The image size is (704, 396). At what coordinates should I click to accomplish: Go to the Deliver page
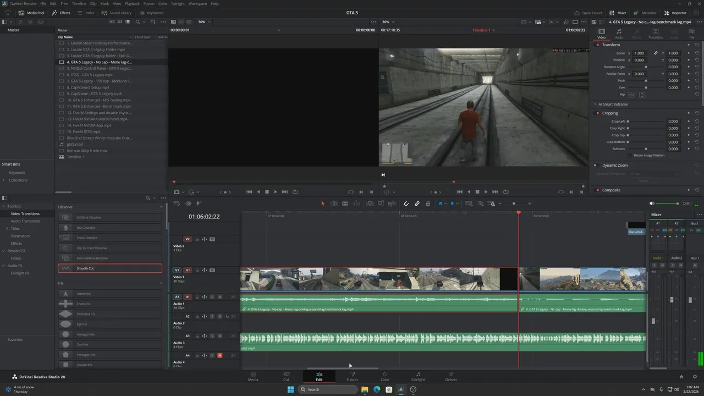[x=451, y=377]
